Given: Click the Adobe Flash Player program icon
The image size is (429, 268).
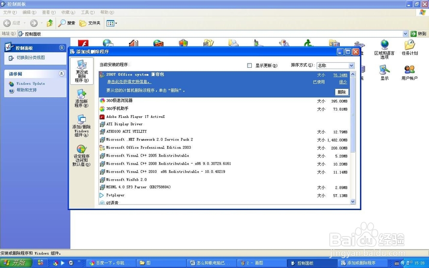Looking at the screenshot, I should 102,117.
